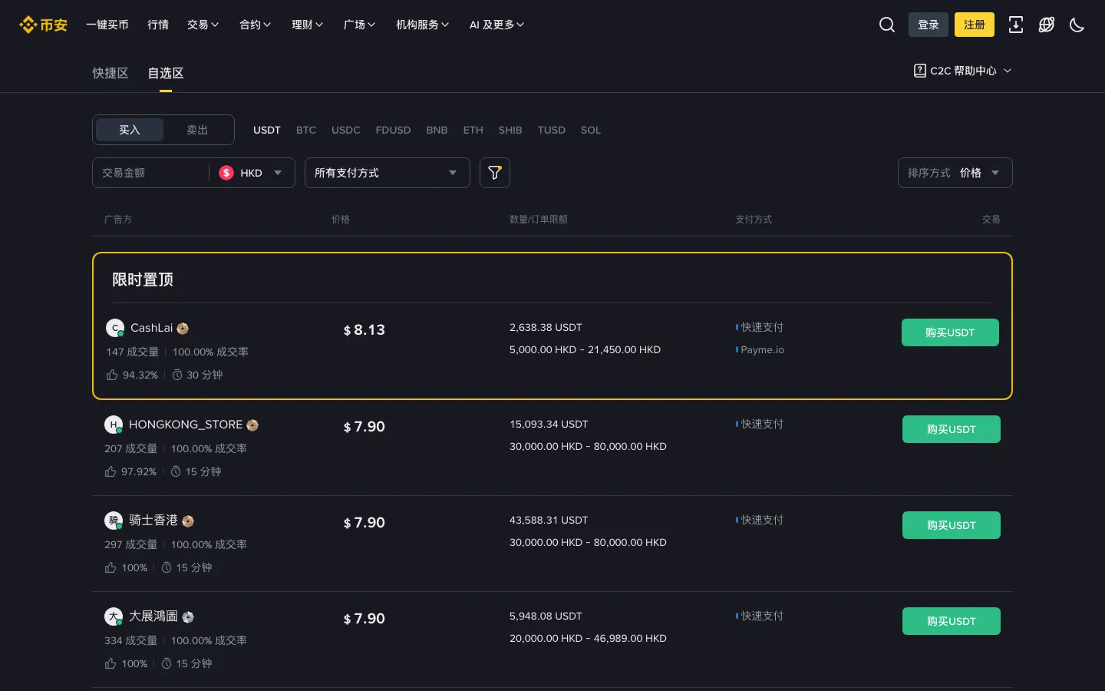The image size is (1105, 691).
Task: Expand the 合约 navigation menu
Action: point(256,25)
